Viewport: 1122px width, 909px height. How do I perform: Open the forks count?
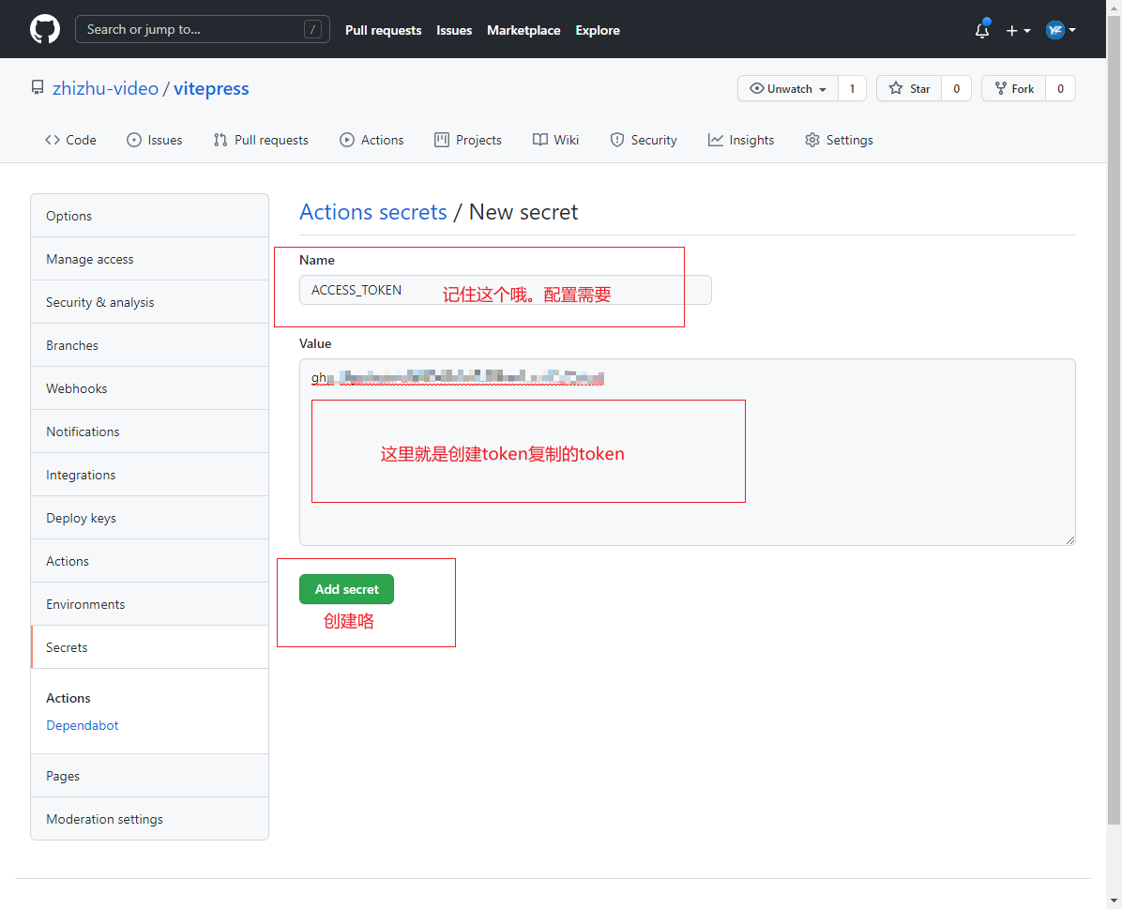(x=1060, y=88)
